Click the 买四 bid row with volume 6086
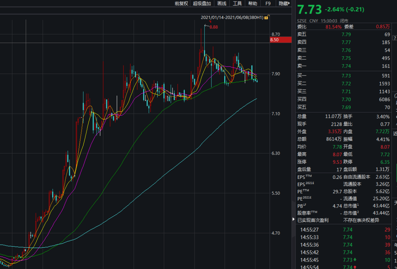Image resolution: width=397 pixels, height=269 pixels. [x=343, y=100]
